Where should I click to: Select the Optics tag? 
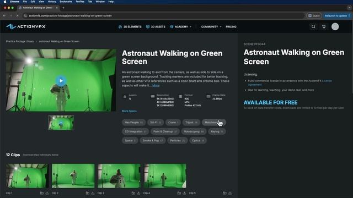198,141
